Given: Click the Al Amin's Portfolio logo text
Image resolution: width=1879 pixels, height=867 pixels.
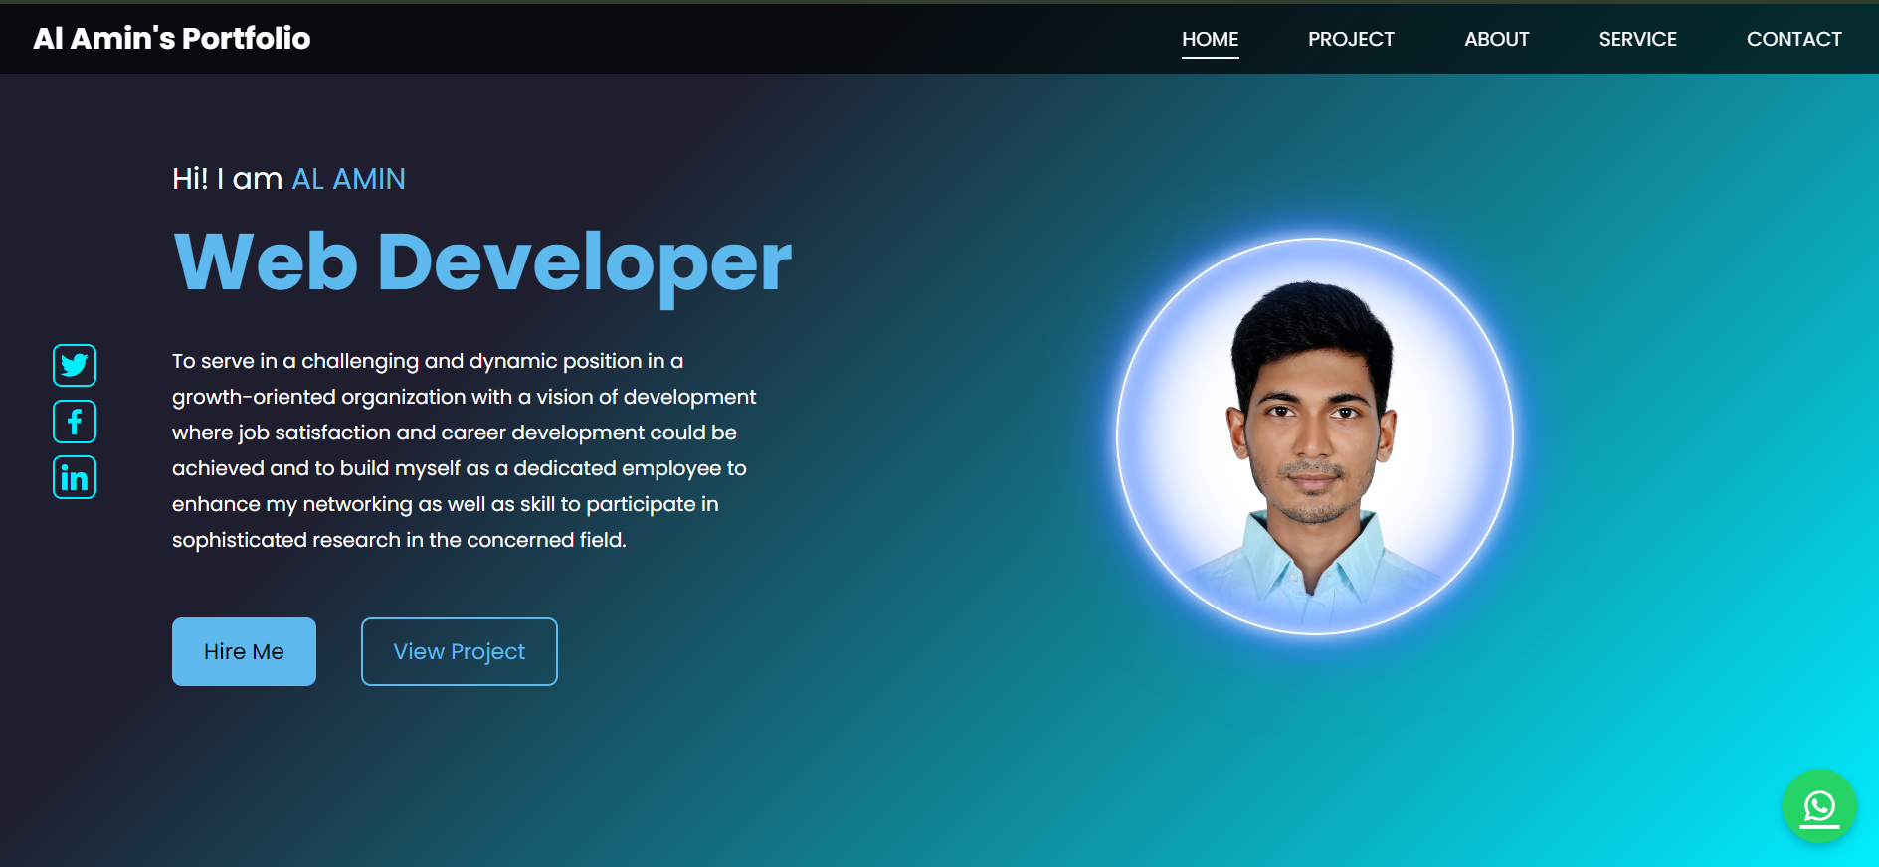Looking at the screenshot, I should [x=172, y=38].
